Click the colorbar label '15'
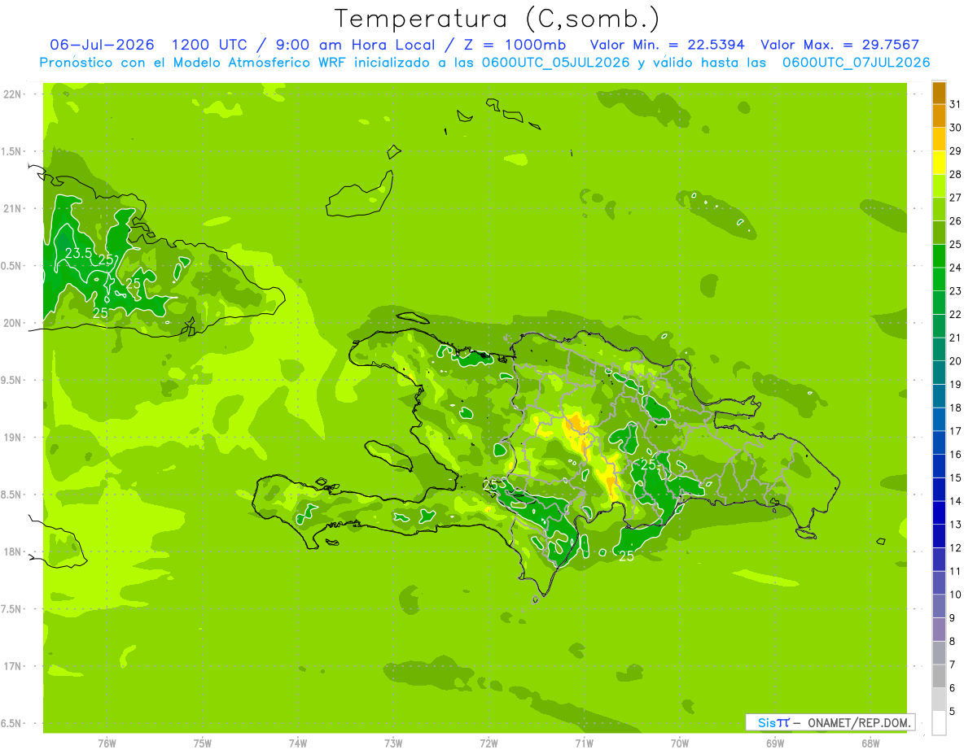This screenshot has height=754, width=977. 955,477
